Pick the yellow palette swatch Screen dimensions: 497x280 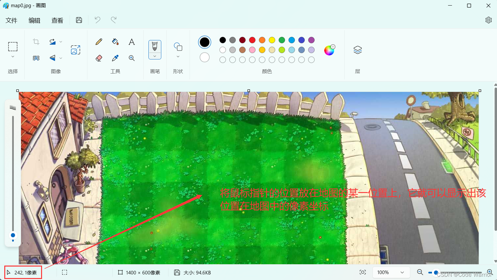(x=272, y=40)
